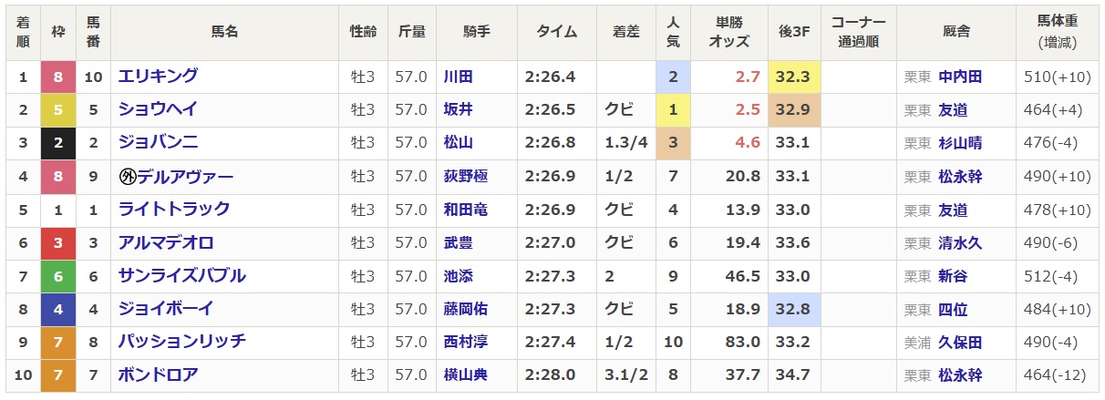Image resolution: width=1105 pixels, height=400 pixels.
Task: Select the trainer 杉山晴 link
Action: point(961,144)
